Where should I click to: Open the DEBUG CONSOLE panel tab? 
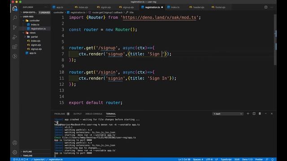point(94,114)
